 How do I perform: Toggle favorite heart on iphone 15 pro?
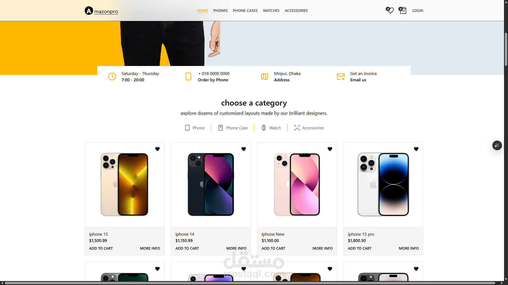click(416, 149)
